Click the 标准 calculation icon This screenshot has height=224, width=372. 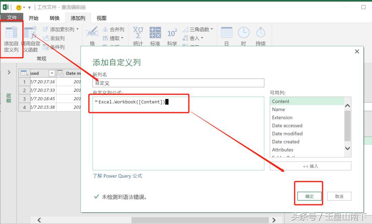[155, 34]
